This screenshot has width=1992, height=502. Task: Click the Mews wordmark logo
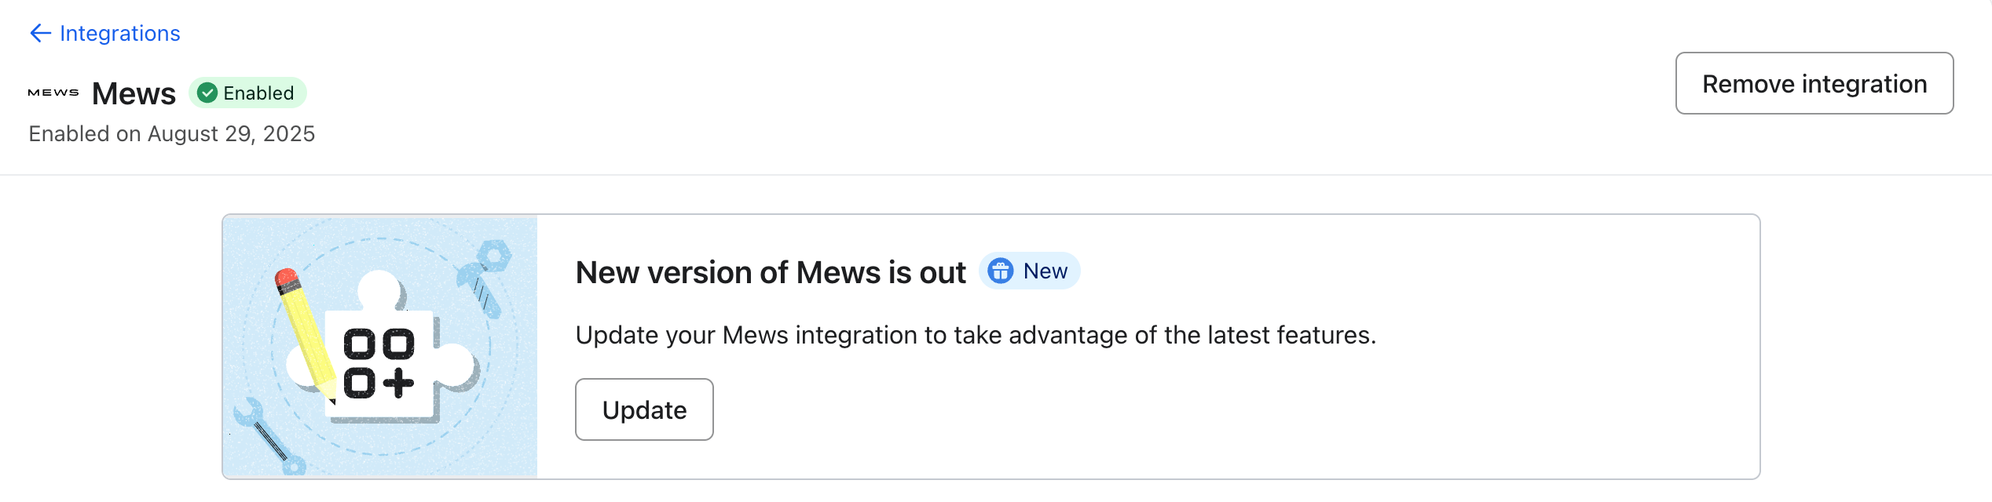tap(53, 93)
